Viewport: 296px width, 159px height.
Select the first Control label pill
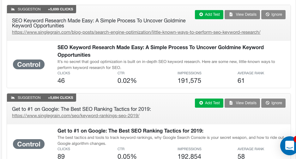pos(29,64)
